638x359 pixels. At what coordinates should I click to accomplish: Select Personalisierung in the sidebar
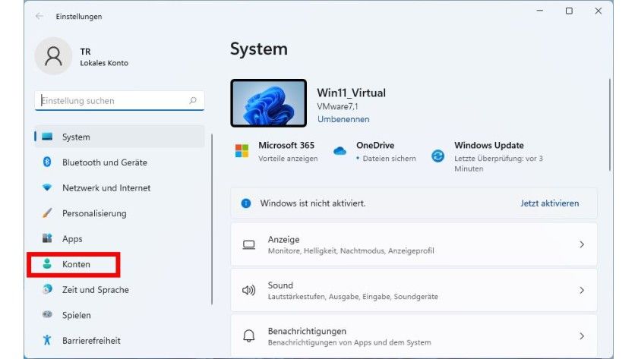119,213
